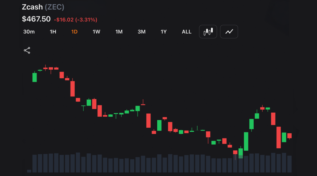Switch chart to candlestick view
This screenshot has height=176, width=317.
(x=208, y=32)
